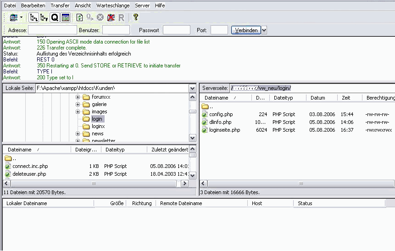Open Site Manager dropdown arrow
Viewport: 395px width, 251px height.
(21, 17)
